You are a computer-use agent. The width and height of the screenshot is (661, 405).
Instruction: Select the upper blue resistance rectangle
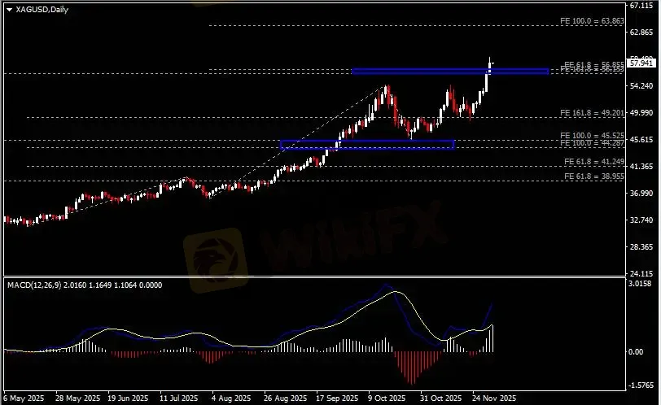pyautogui.click(x=423, y=72)
